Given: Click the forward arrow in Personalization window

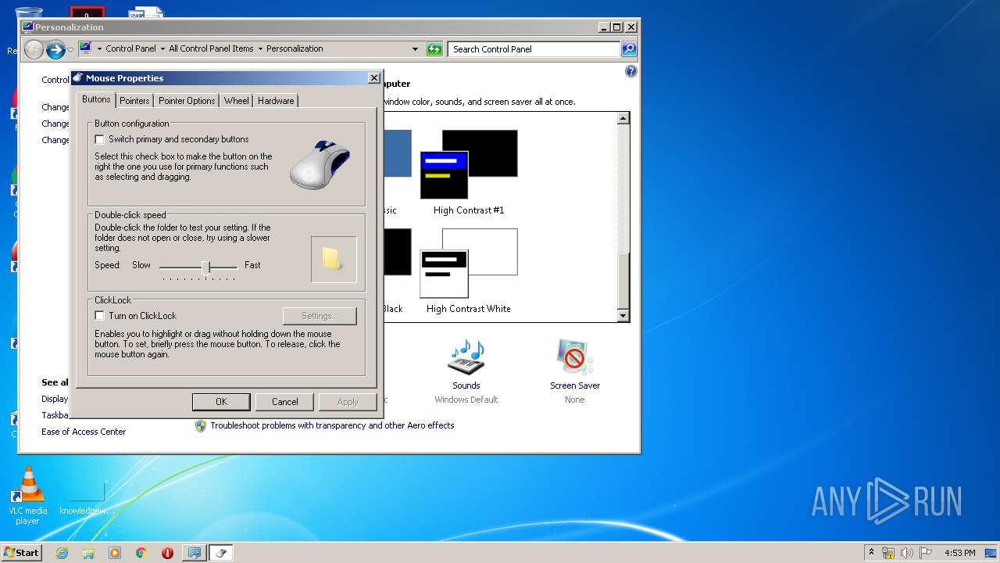Looking at the screenshot, I should pos(55,50).
